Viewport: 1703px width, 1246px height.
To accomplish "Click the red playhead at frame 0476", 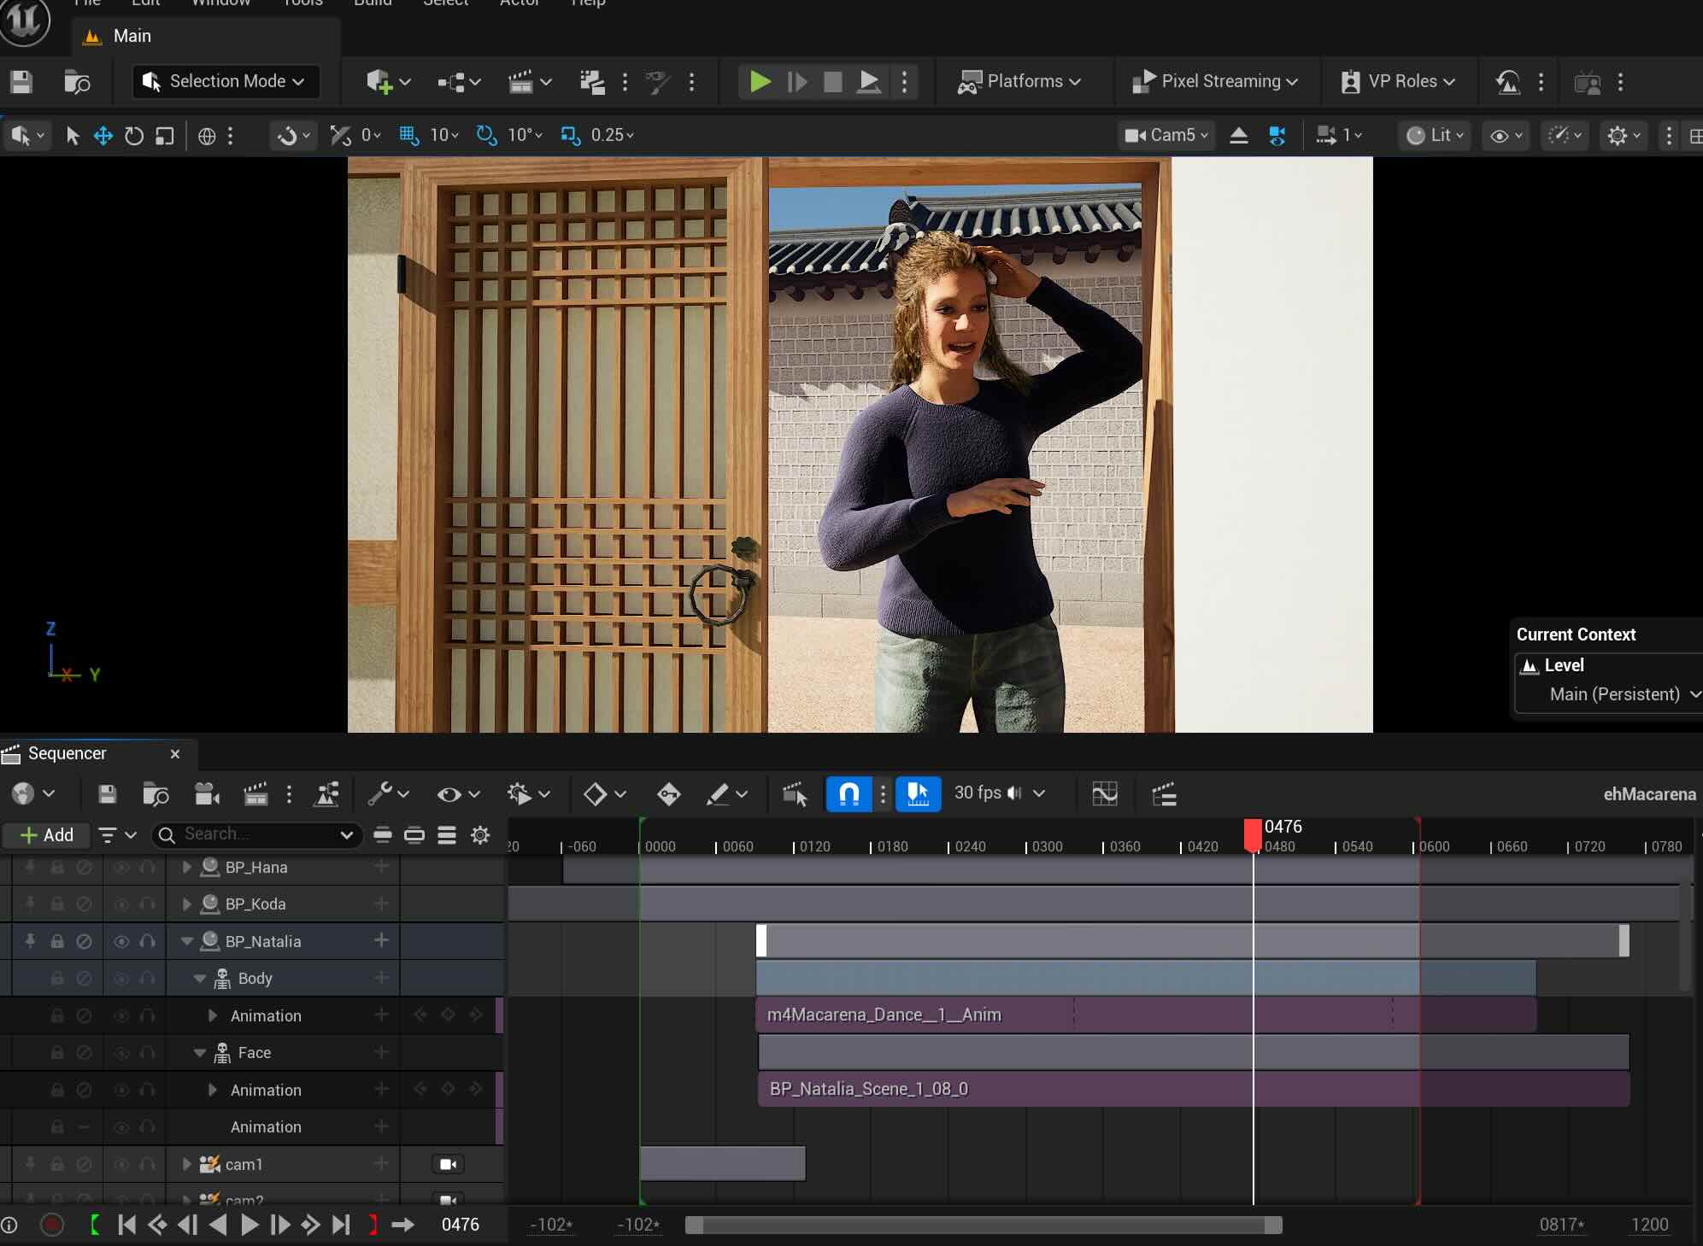I will 1253,834.
